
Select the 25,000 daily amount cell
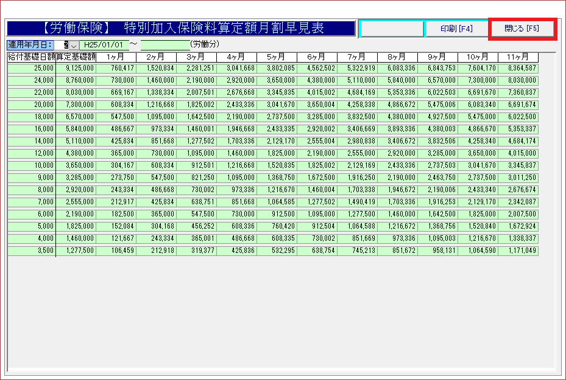point(32,68)
